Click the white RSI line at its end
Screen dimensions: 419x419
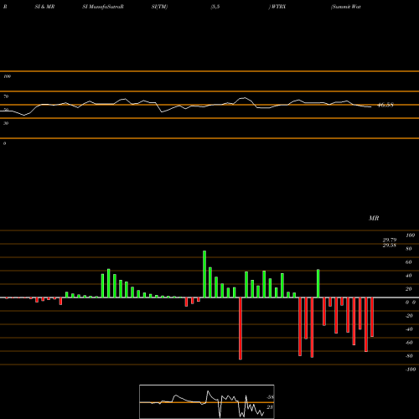[x=370, y=106]
